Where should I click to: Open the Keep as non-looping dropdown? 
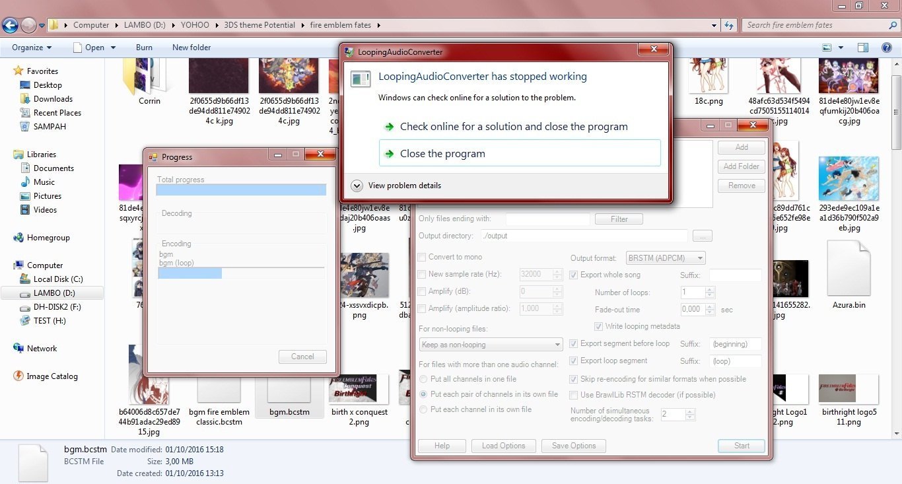pos(491,345)
